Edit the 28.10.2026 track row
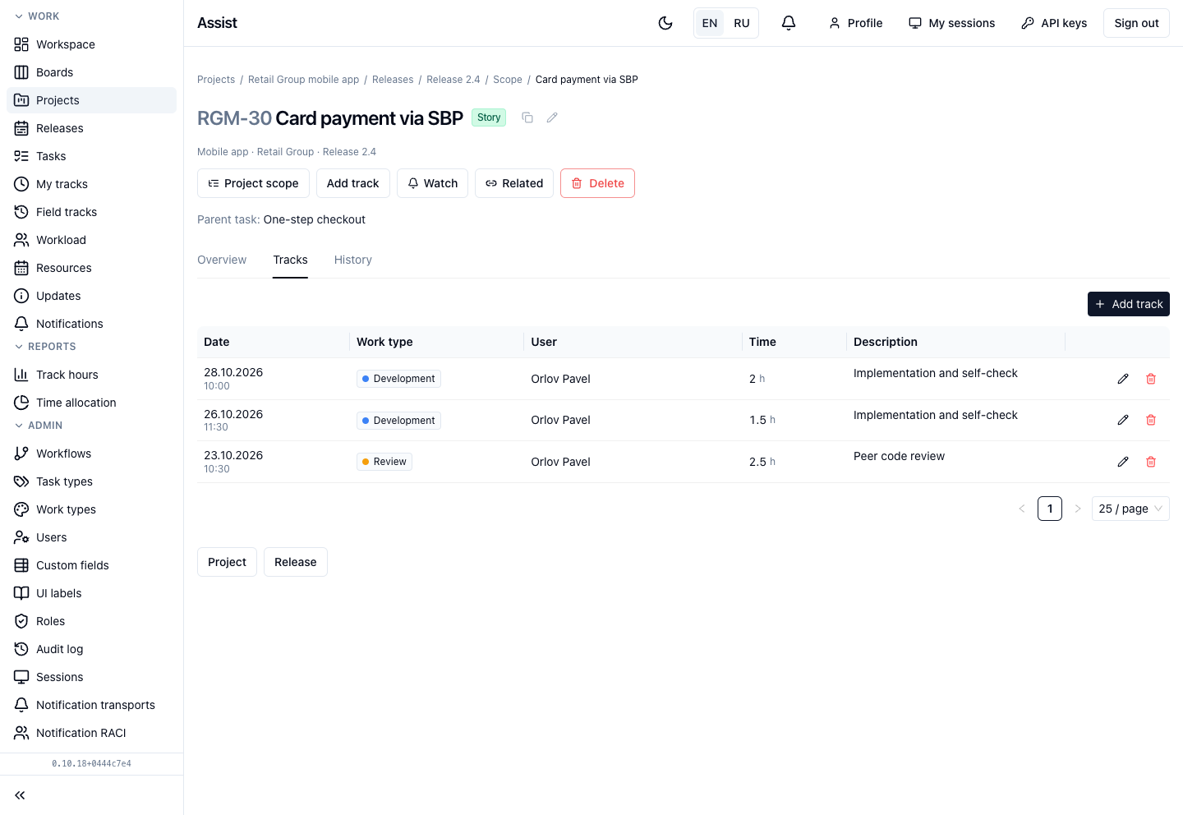This screenshot has width=1183, height=815. pyautogui.click(x=1123, y=379)
